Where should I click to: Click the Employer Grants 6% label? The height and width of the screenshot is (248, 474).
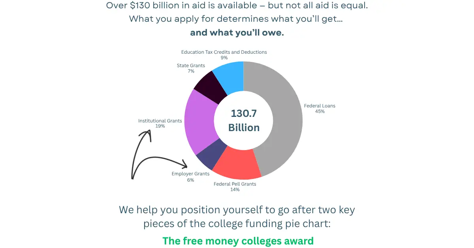click(x=190, y=177)
